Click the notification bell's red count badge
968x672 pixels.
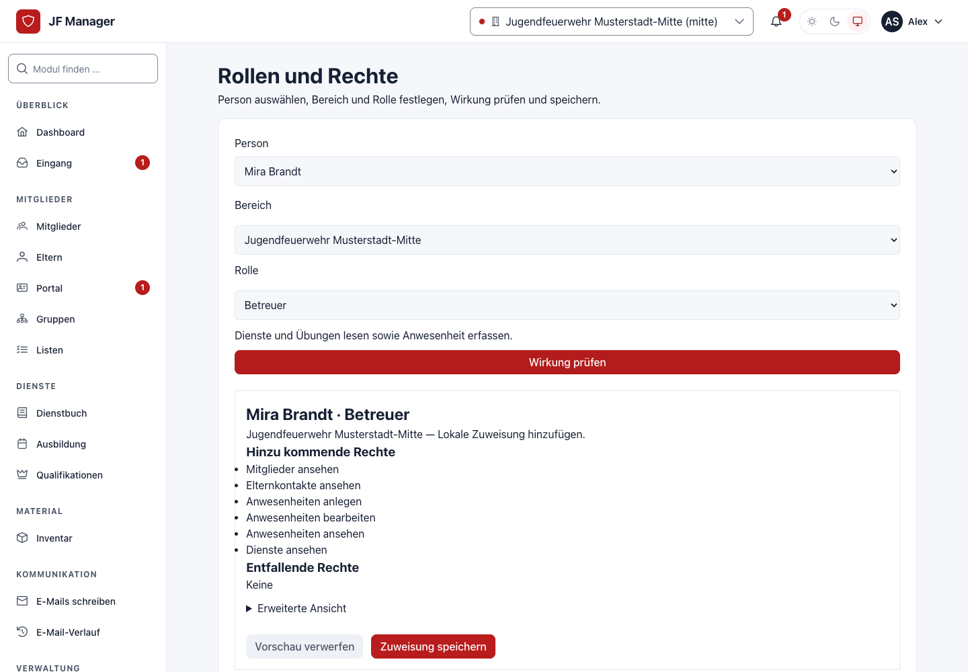point(784,15)
